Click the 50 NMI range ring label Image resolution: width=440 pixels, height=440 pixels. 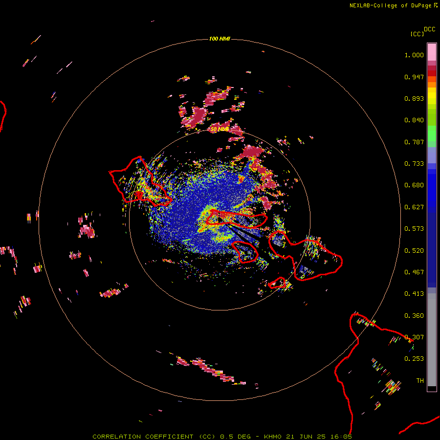[x=220, y=129]
